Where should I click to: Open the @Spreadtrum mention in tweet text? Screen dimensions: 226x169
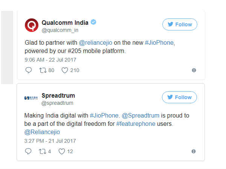[x=140, y=116]
